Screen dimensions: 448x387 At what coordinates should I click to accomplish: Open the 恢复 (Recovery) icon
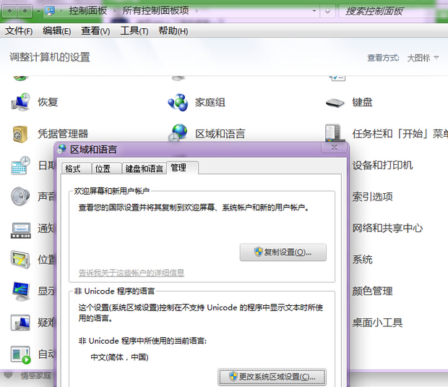(x=20, y=102)
